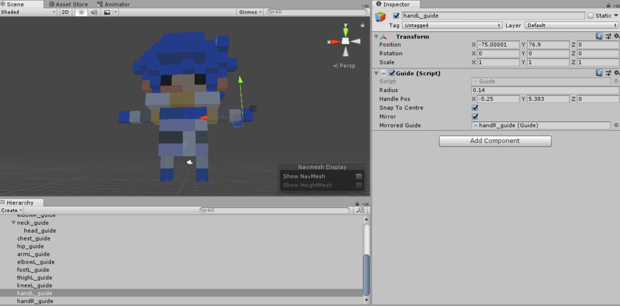Select chest_guide in the Hierarchy
The height and width of the screenshot is (306, 620).
click(34, 239)
